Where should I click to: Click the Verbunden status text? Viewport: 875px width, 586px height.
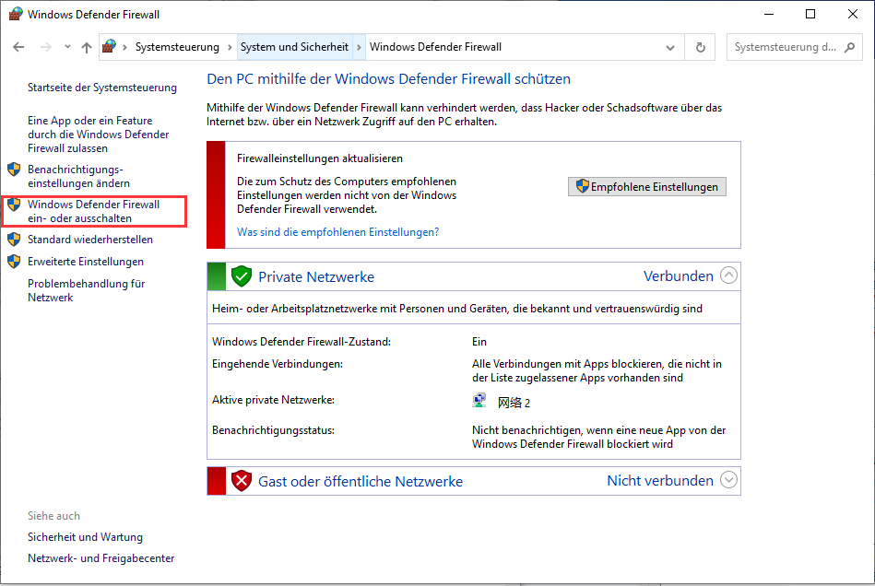click(x=679, y=276)
